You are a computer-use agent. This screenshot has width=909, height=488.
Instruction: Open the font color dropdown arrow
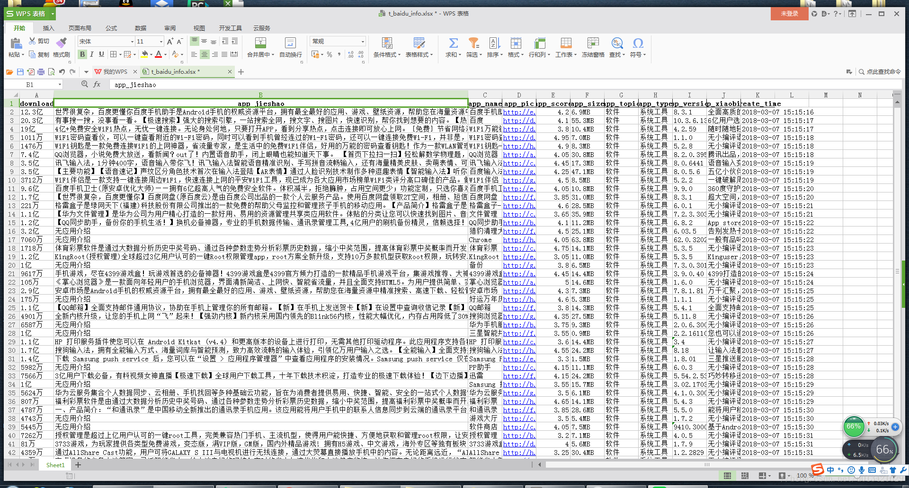[x=165, y=55]
